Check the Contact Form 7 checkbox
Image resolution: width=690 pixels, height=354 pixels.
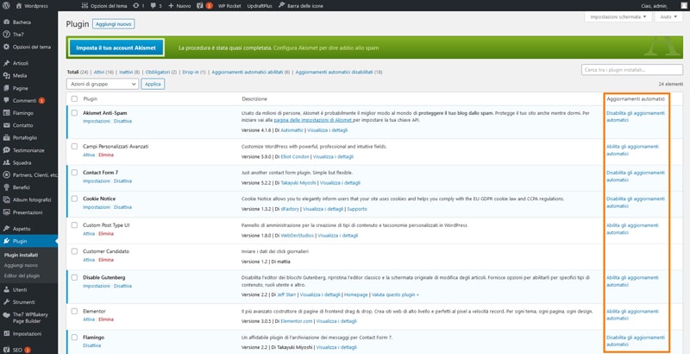tap(74, 173)
